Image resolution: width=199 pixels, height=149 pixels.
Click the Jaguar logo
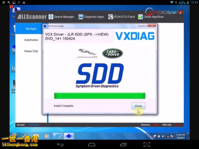pyautogui.click(x=87, y=53)
